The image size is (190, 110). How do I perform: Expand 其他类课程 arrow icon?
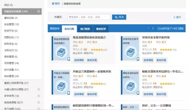coord(39,102)
